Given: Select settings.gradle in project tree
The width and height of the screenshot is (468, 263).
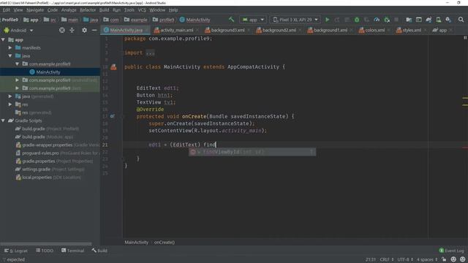Looking at the screenshot, I should pos(50,169).
